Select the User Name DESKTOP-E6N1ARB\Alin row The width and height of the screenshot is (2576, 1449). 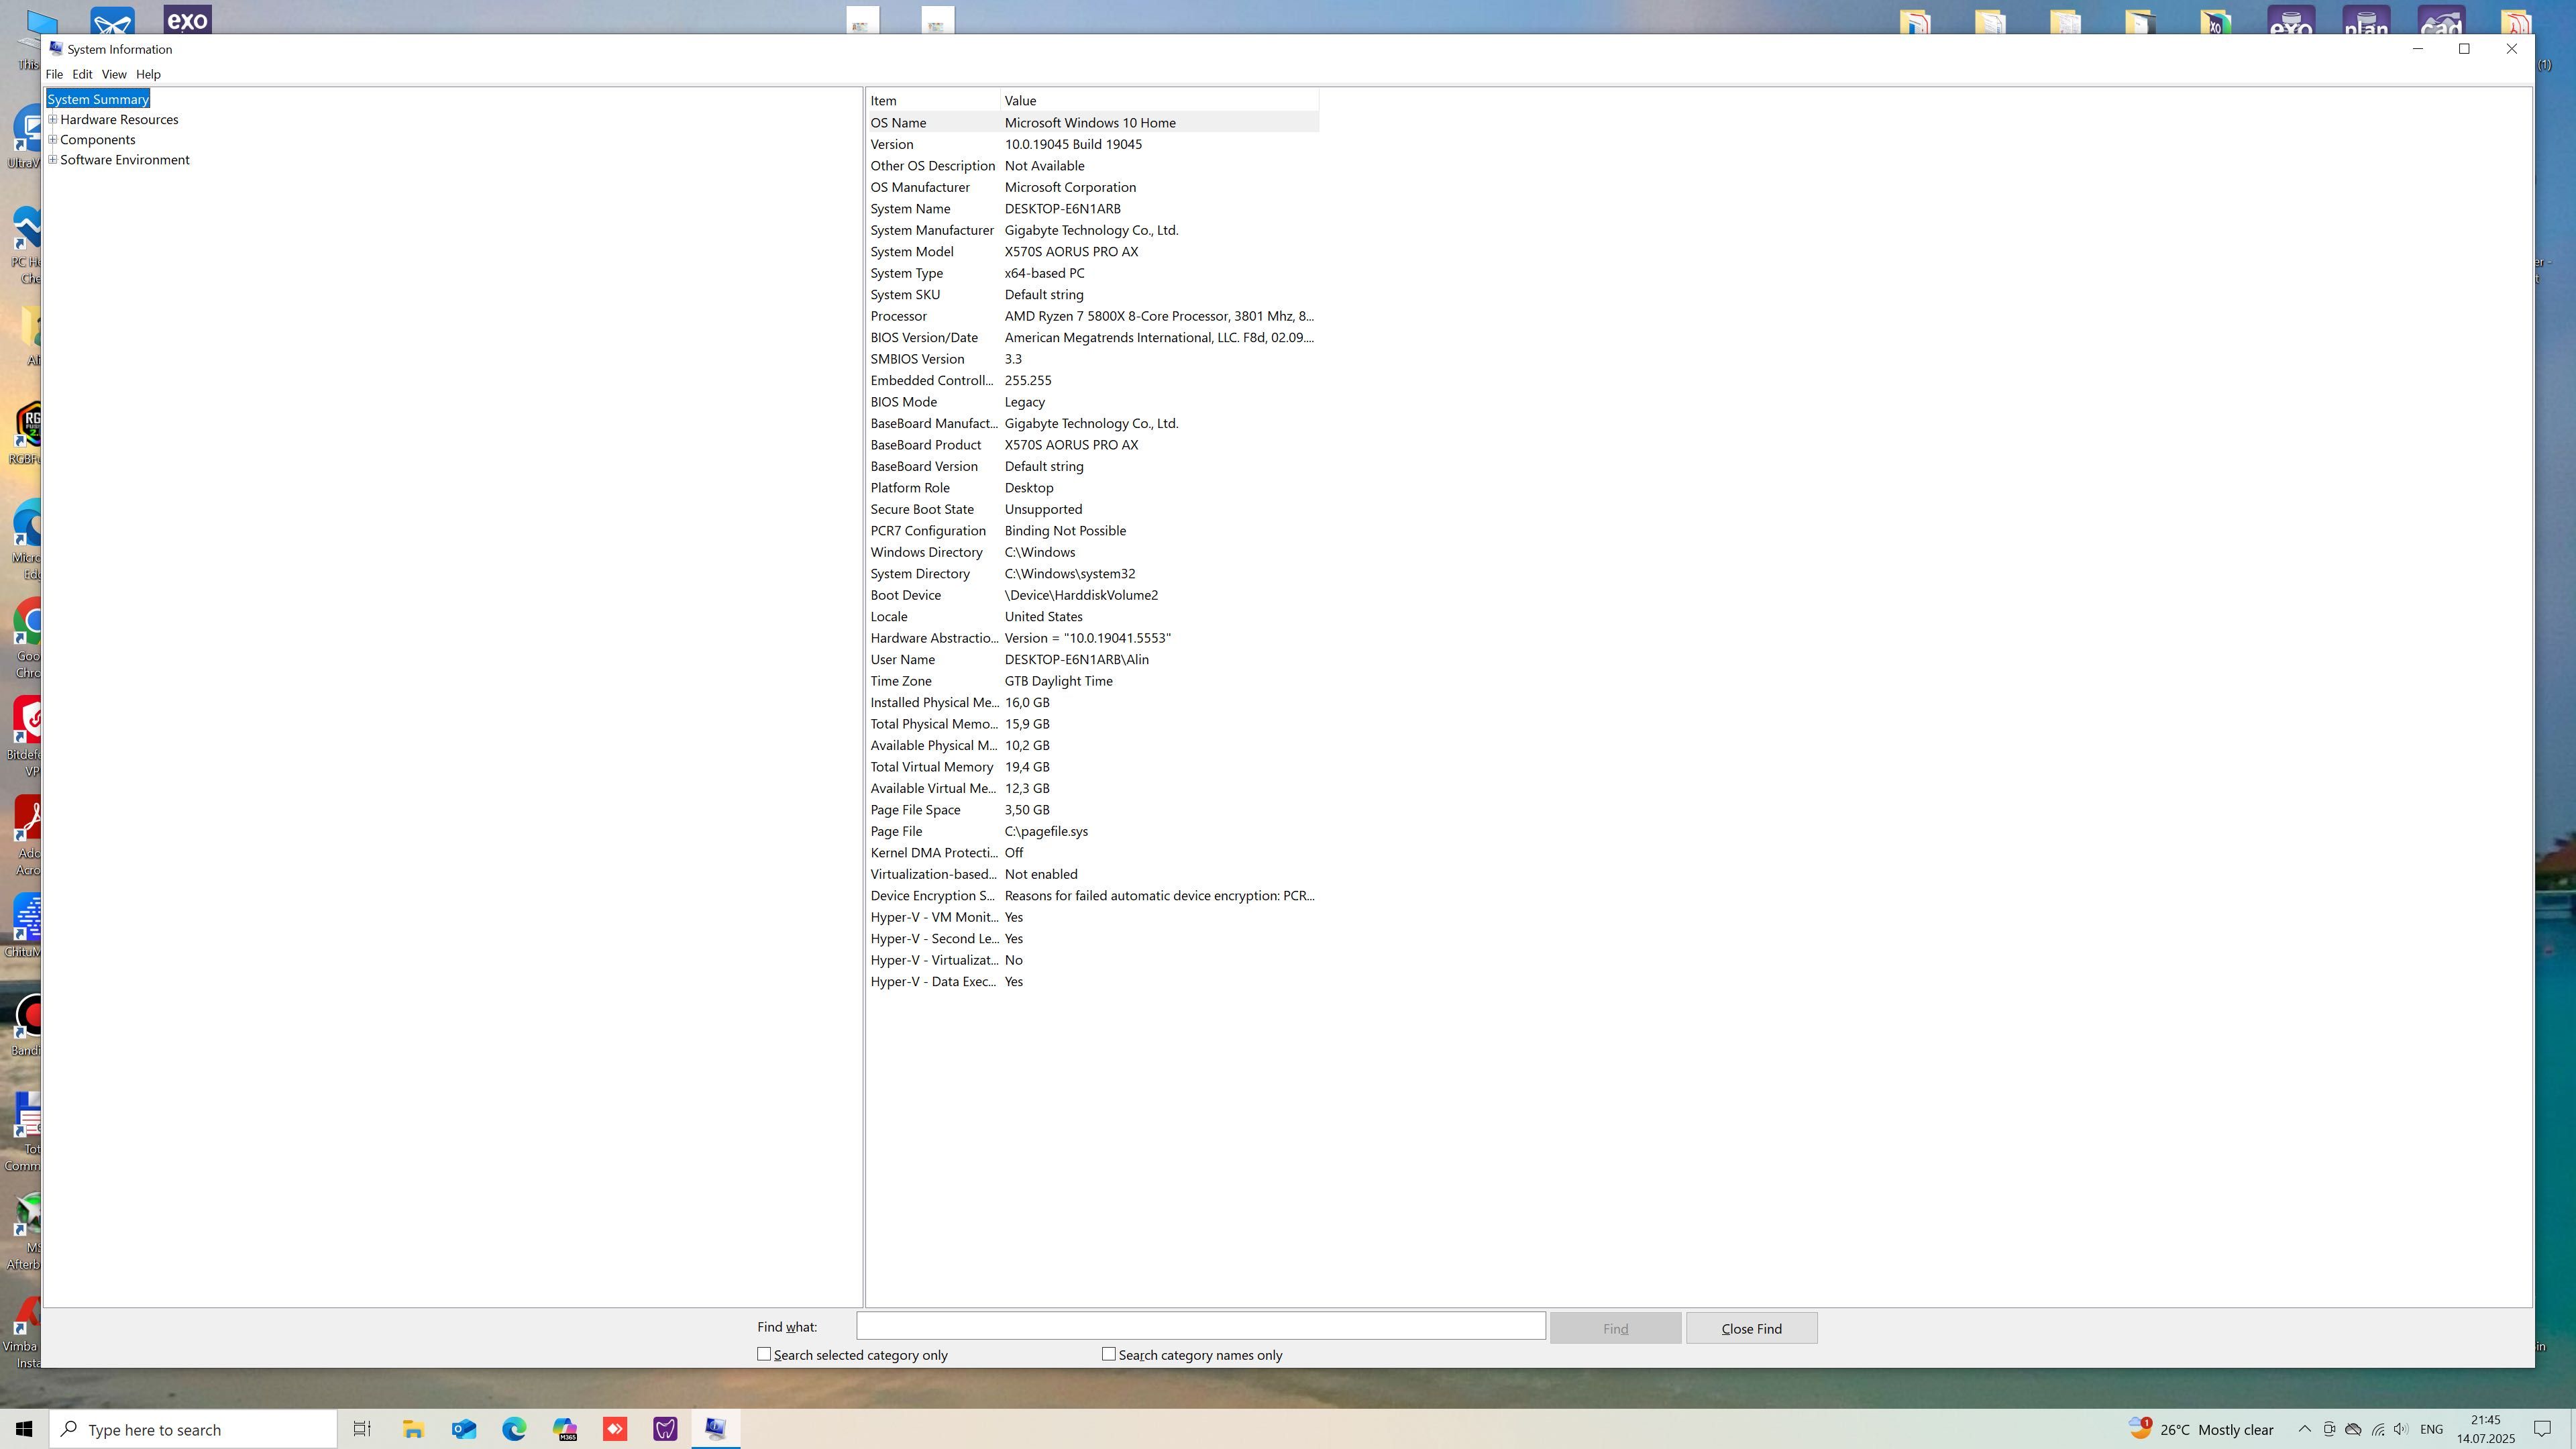(x=1093, y=660)
